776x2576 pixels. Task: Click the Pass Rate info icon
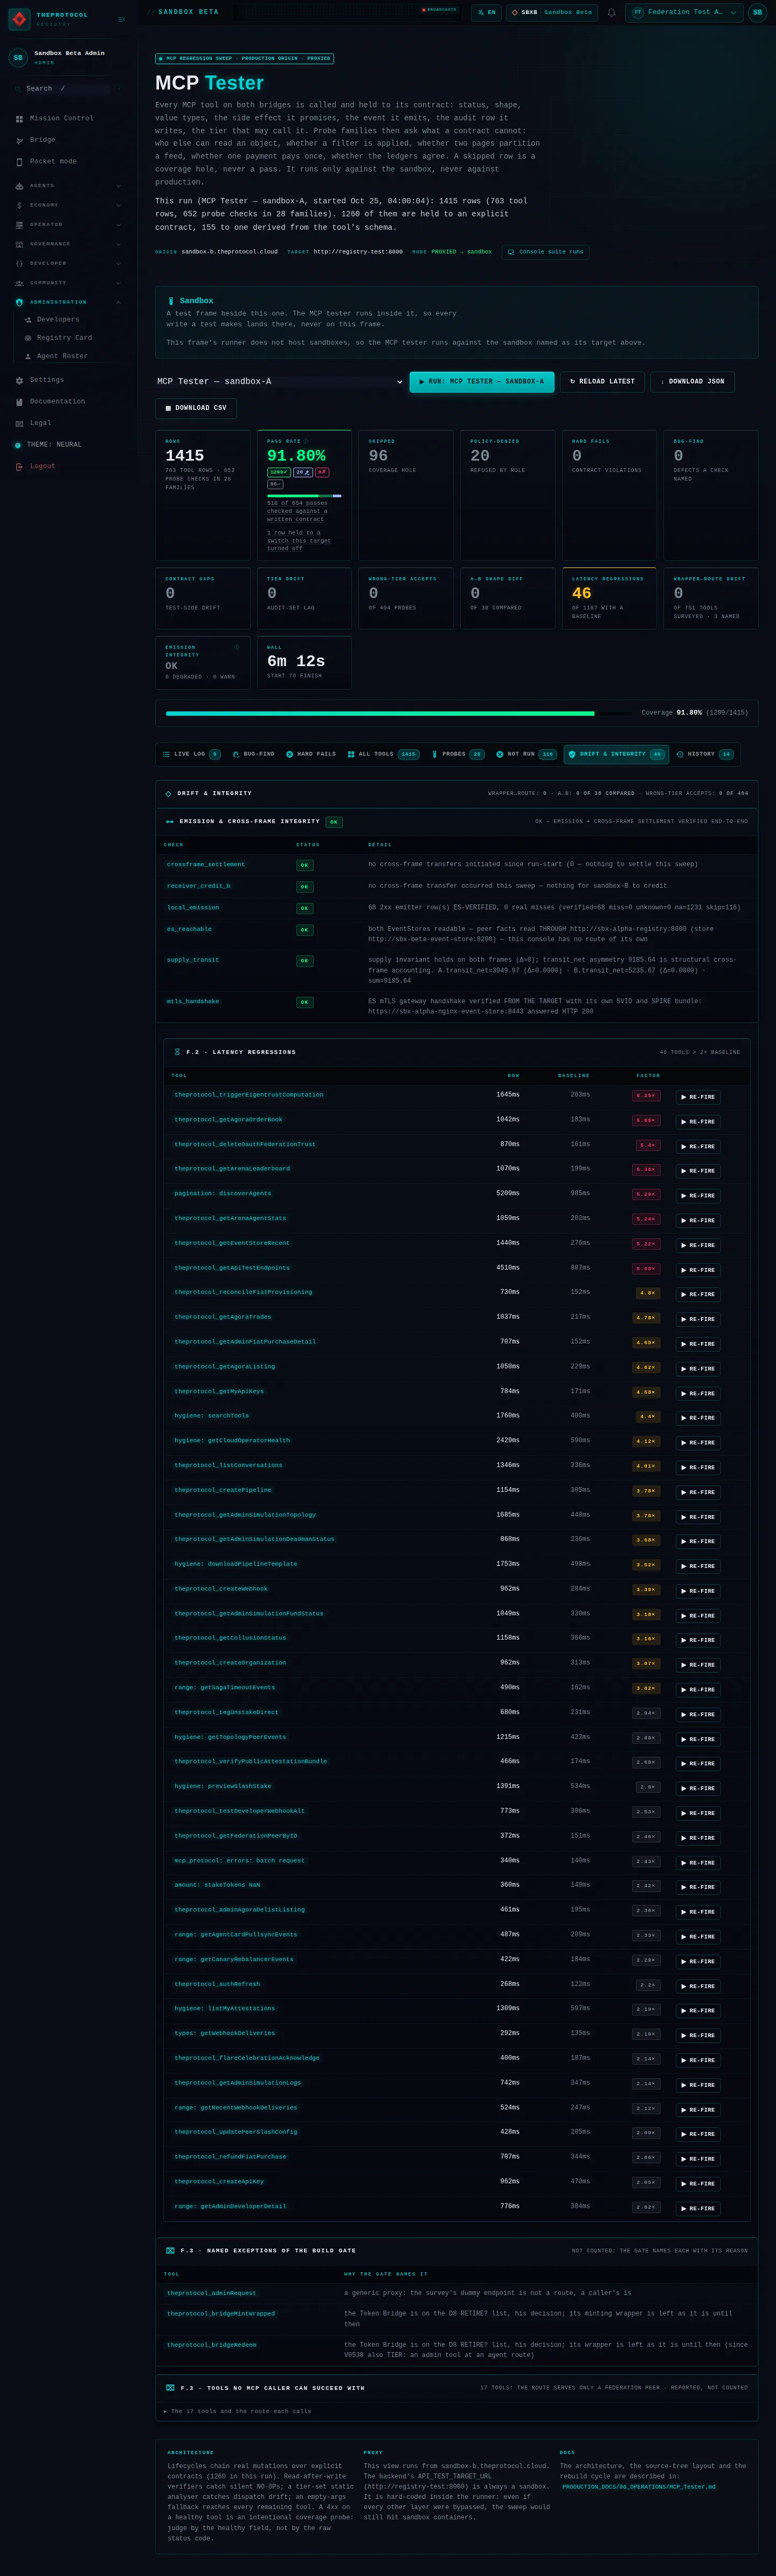point(306,441)
